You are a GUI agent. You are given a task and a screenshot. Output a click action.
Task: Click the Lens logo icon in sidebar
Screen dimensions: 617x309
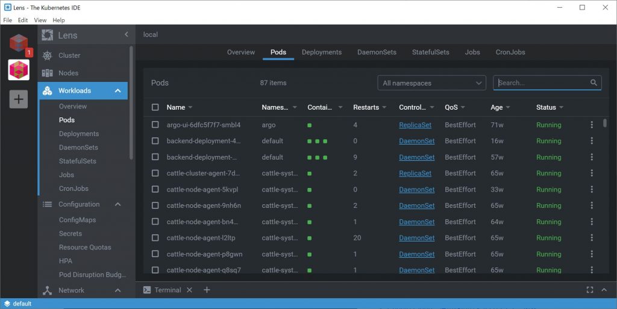pyautogui.click(x=47, y=35)
